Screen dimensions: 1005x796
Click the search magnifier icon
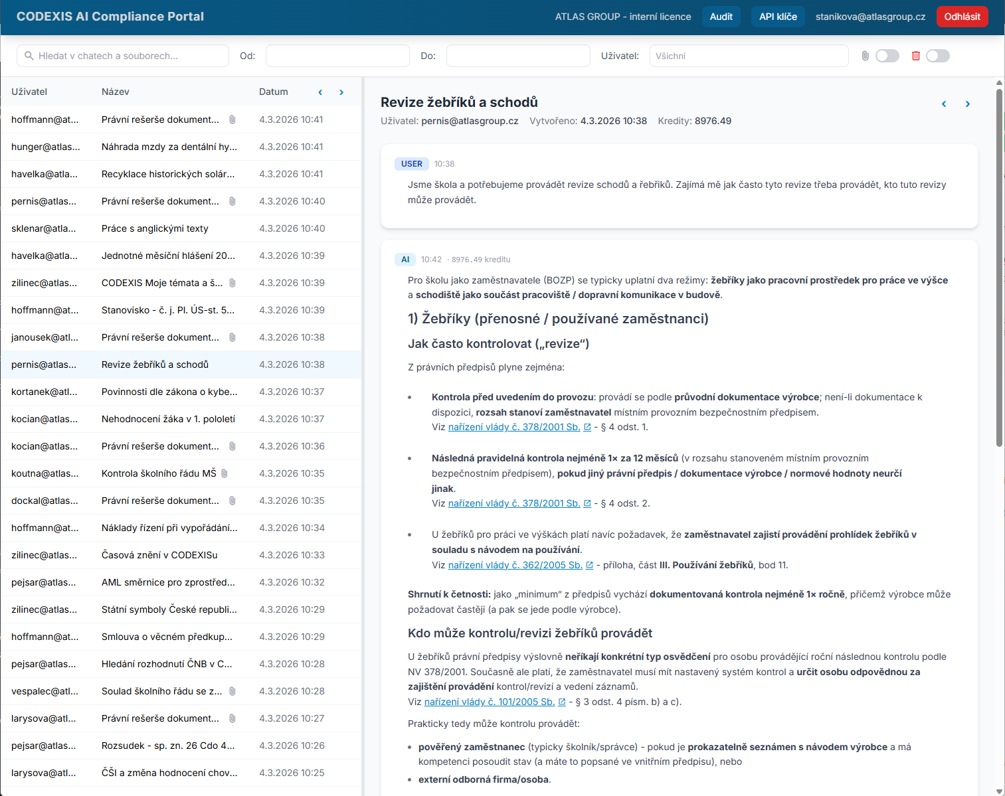29,56
